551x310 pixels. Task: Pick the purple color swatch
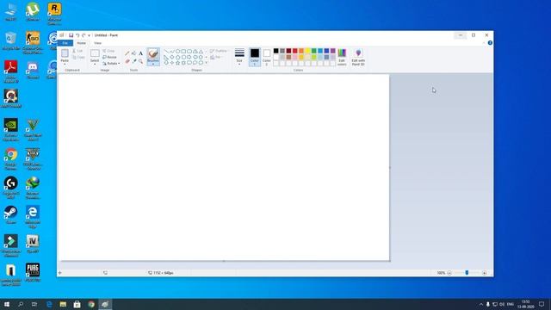tap(333, 51)
